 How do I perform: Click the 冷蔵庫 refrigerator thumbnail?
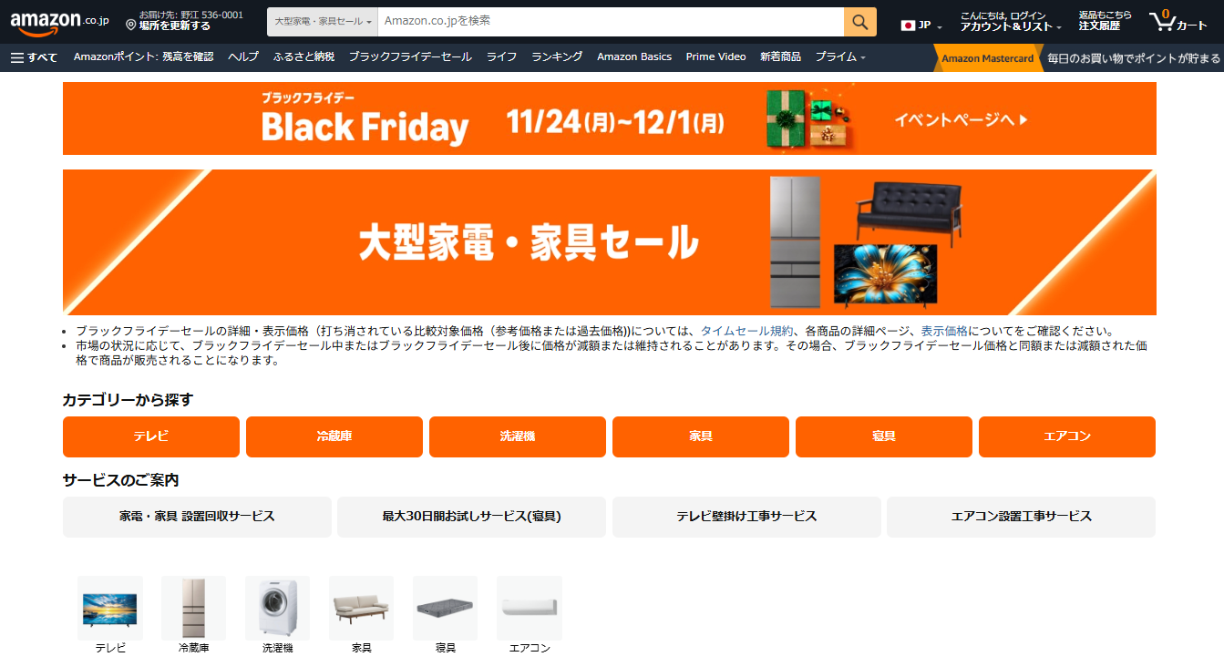coord(193,607)
